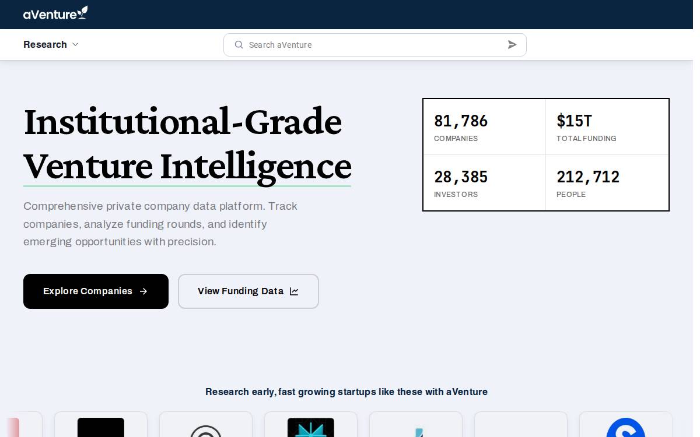The image size is (700, 437).
Task: Click the magnifying glass search icon
Action: pos(239,45)
